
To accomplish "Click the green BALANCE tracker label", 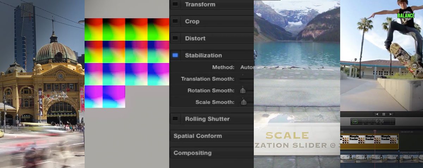I will pyautogui.click(x=405, y=15).
